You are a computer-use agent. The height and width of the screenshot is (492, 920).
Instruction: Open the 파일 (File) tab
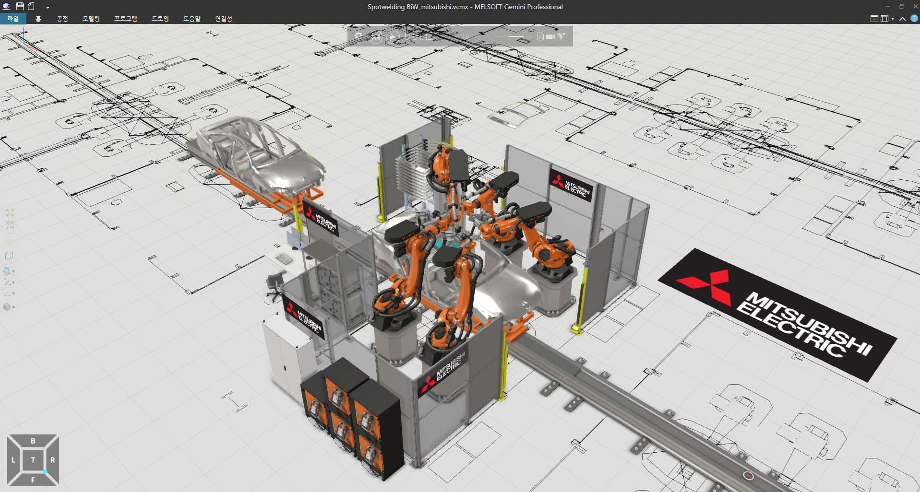(x=13, y=19)
